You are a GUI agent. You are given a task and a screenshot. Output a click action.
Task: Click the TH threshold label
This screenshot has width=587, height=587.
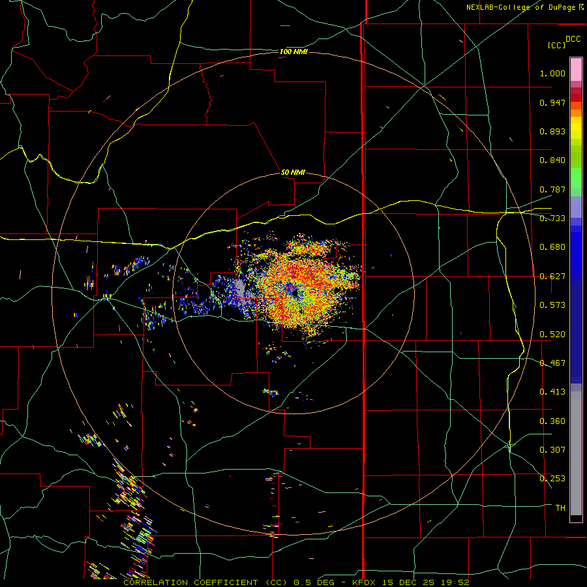560,508
